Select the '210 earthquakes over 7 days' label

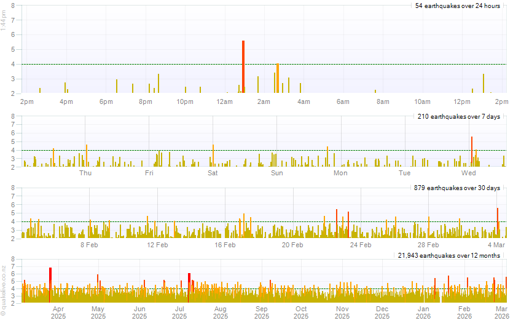pyautogui.click(x=458, y=116)
